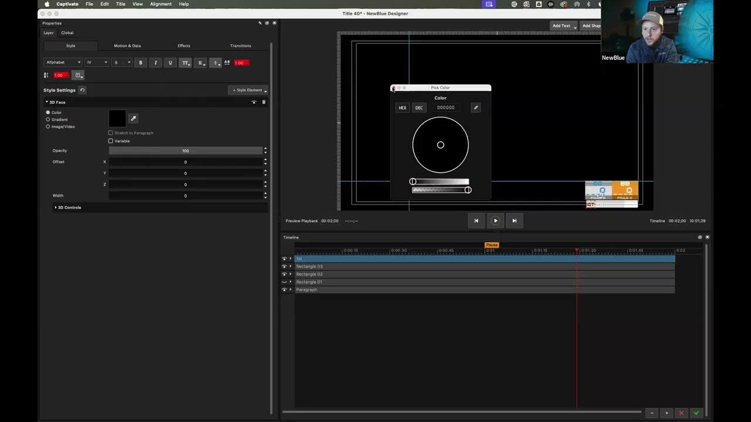Open the position anchor options
Screen dimensions: 751x422
coord(216,63)
